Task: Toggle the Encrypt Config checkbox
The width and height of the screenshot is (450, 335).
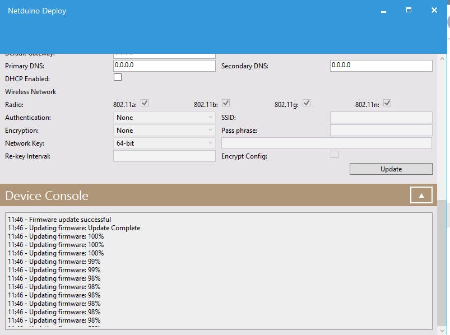Action: pos(334,154)
